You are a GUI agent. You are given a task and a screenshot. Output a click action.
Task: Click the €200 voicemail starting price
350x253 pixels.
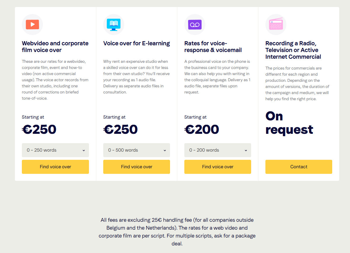tap(202, 129)
